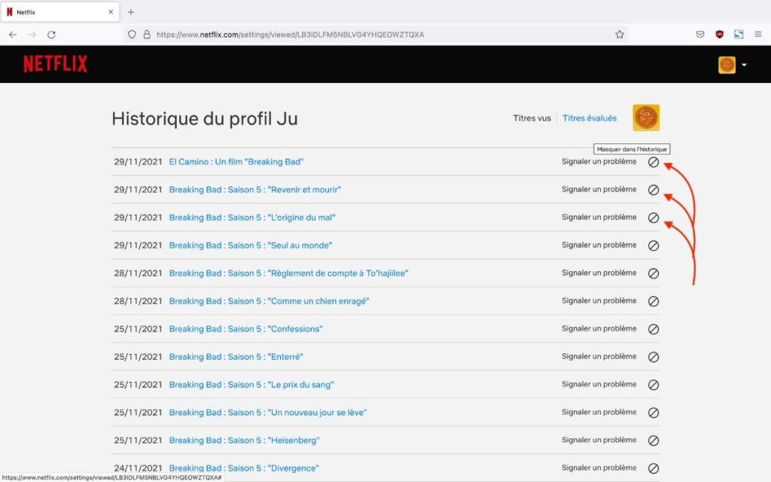Open tracking protection shield in address bar

point(132,35)
